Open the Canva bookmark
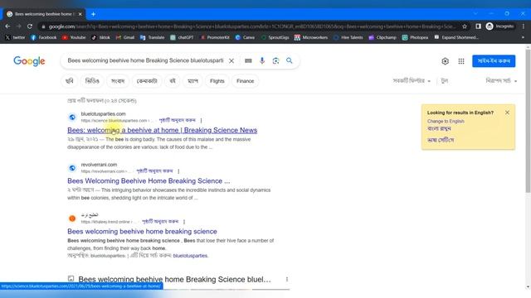The image size is (531, 298). click(245, 37)
